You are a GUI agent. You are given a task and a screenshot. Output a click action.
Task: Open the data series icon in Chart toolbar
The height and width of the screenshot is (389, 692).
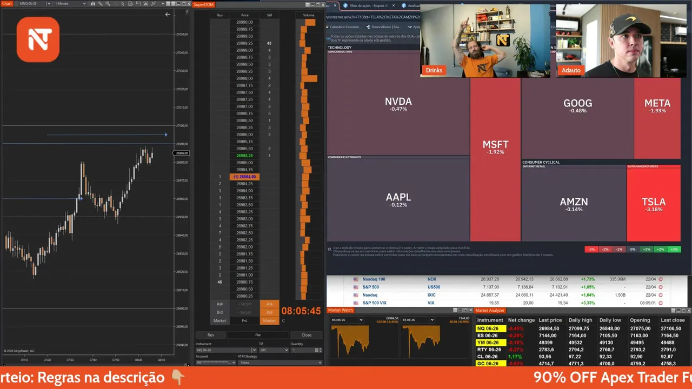coord(130,4)
